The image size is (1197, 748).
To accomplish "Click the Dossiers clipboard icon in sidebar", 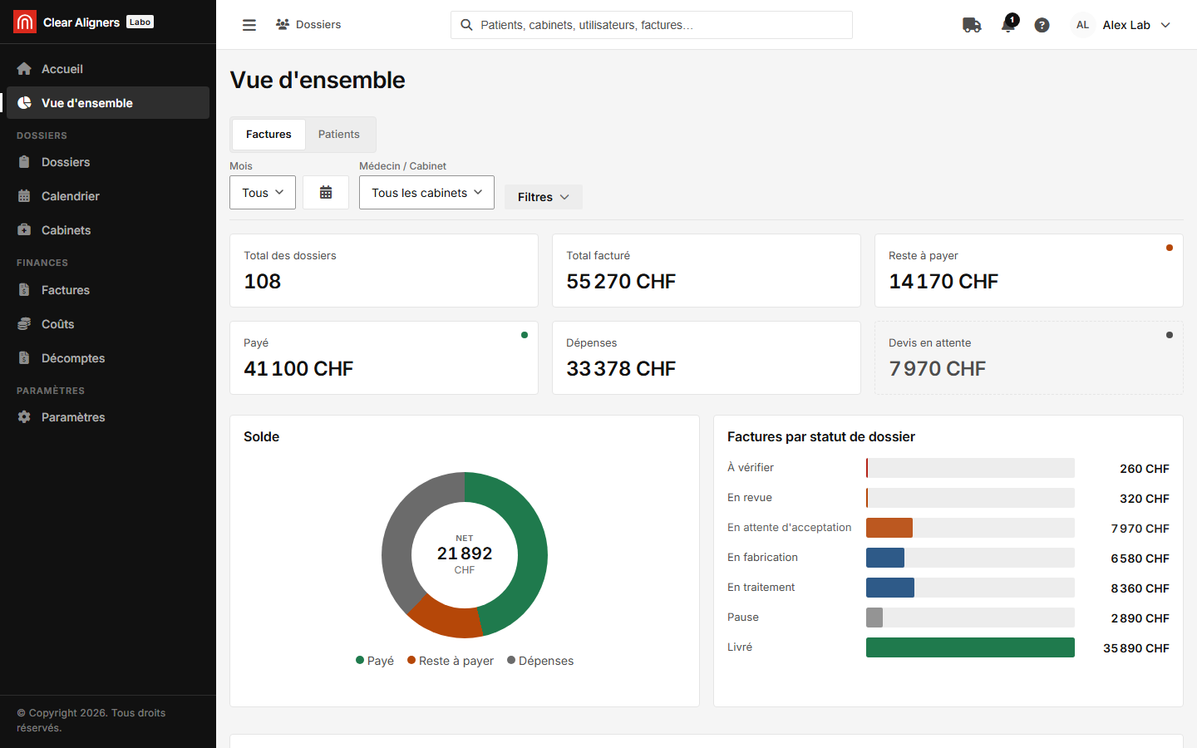I will coord(24,162).
